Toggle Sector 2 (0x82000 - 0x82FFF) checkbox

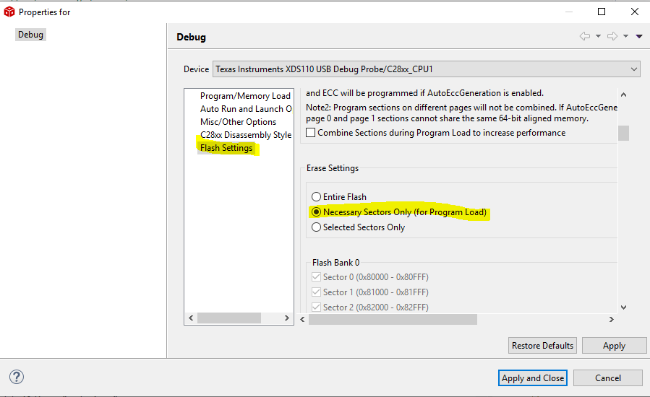pyautogui.click(x=316, y=307)
